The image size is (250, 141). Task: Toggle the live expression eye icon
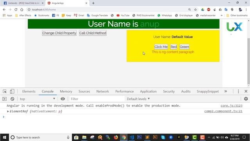[x=62, y=99]
